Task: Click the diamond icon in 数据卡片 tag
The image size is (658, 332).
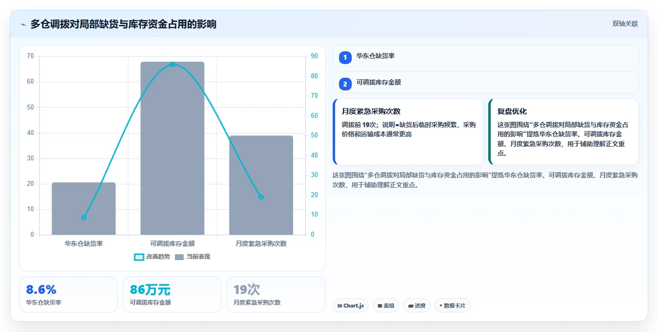Action: click(x=441, y=306)
